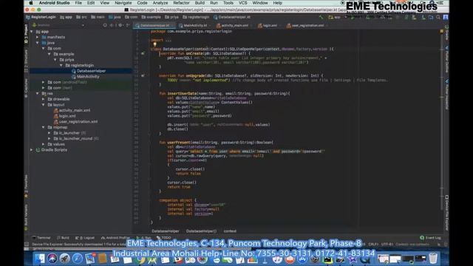Open the Favorites tool window side tab
The height and width of the screenshot is (266, 473).
pyautogui.click(x=27, y=186)
